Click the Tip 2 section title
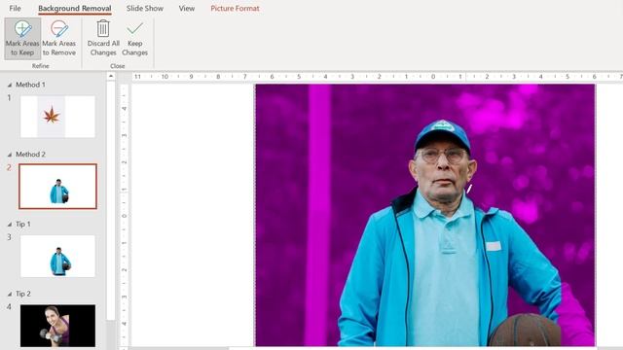This screenshot has height=350, width=623. pos(23,294)
